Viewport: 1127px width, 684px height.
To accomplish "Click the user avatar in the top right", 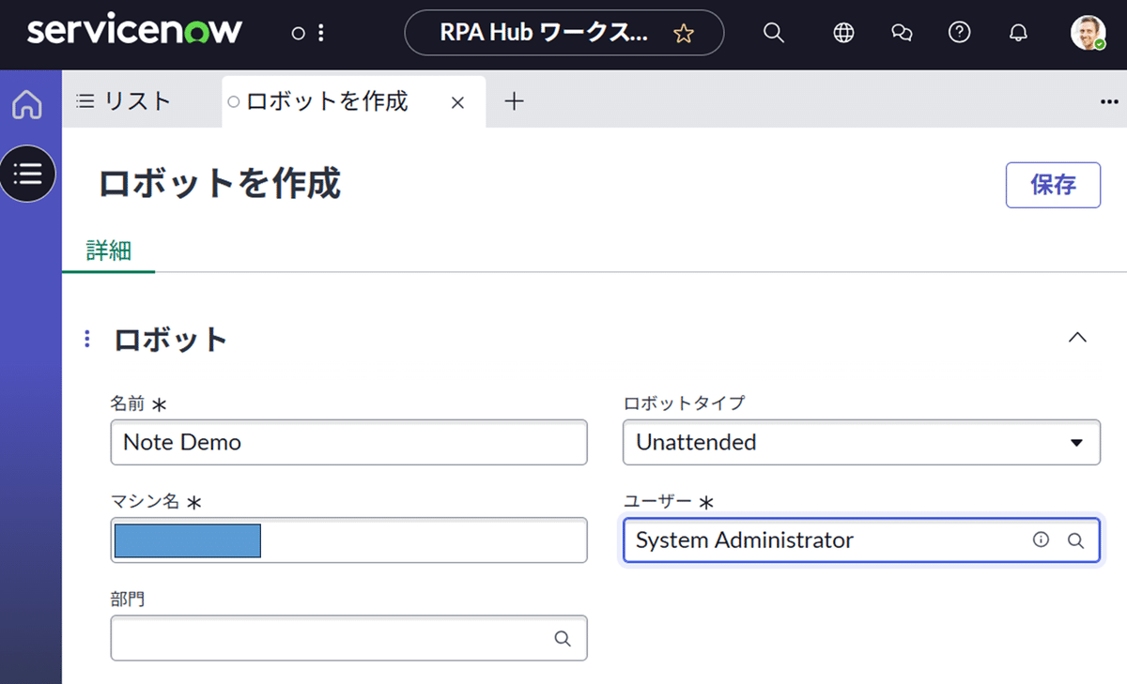I will [1088, 33].
